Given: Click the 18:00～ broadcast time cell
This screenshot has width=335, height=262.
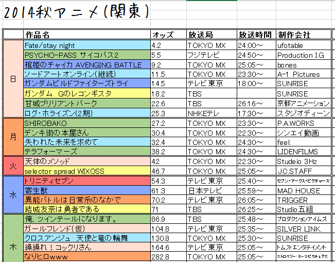Looking at the screenshot, I should 256,83.
